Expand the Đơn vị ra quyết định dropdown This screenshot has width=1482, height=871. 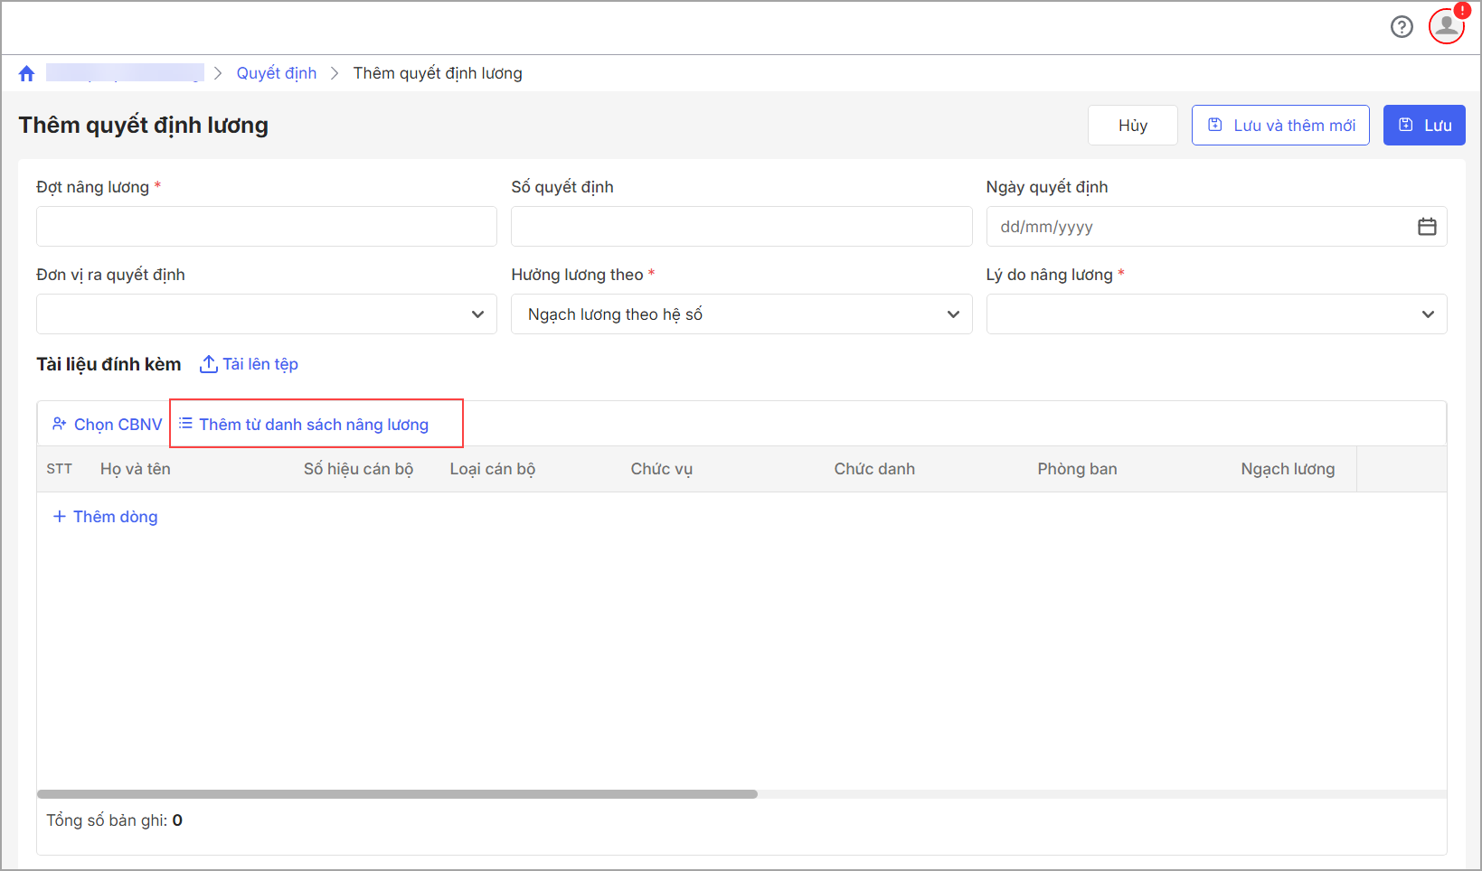[x=477, y=314]
